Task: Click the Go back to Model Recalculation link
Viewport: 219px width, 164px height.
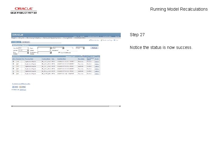Action: 21,84
